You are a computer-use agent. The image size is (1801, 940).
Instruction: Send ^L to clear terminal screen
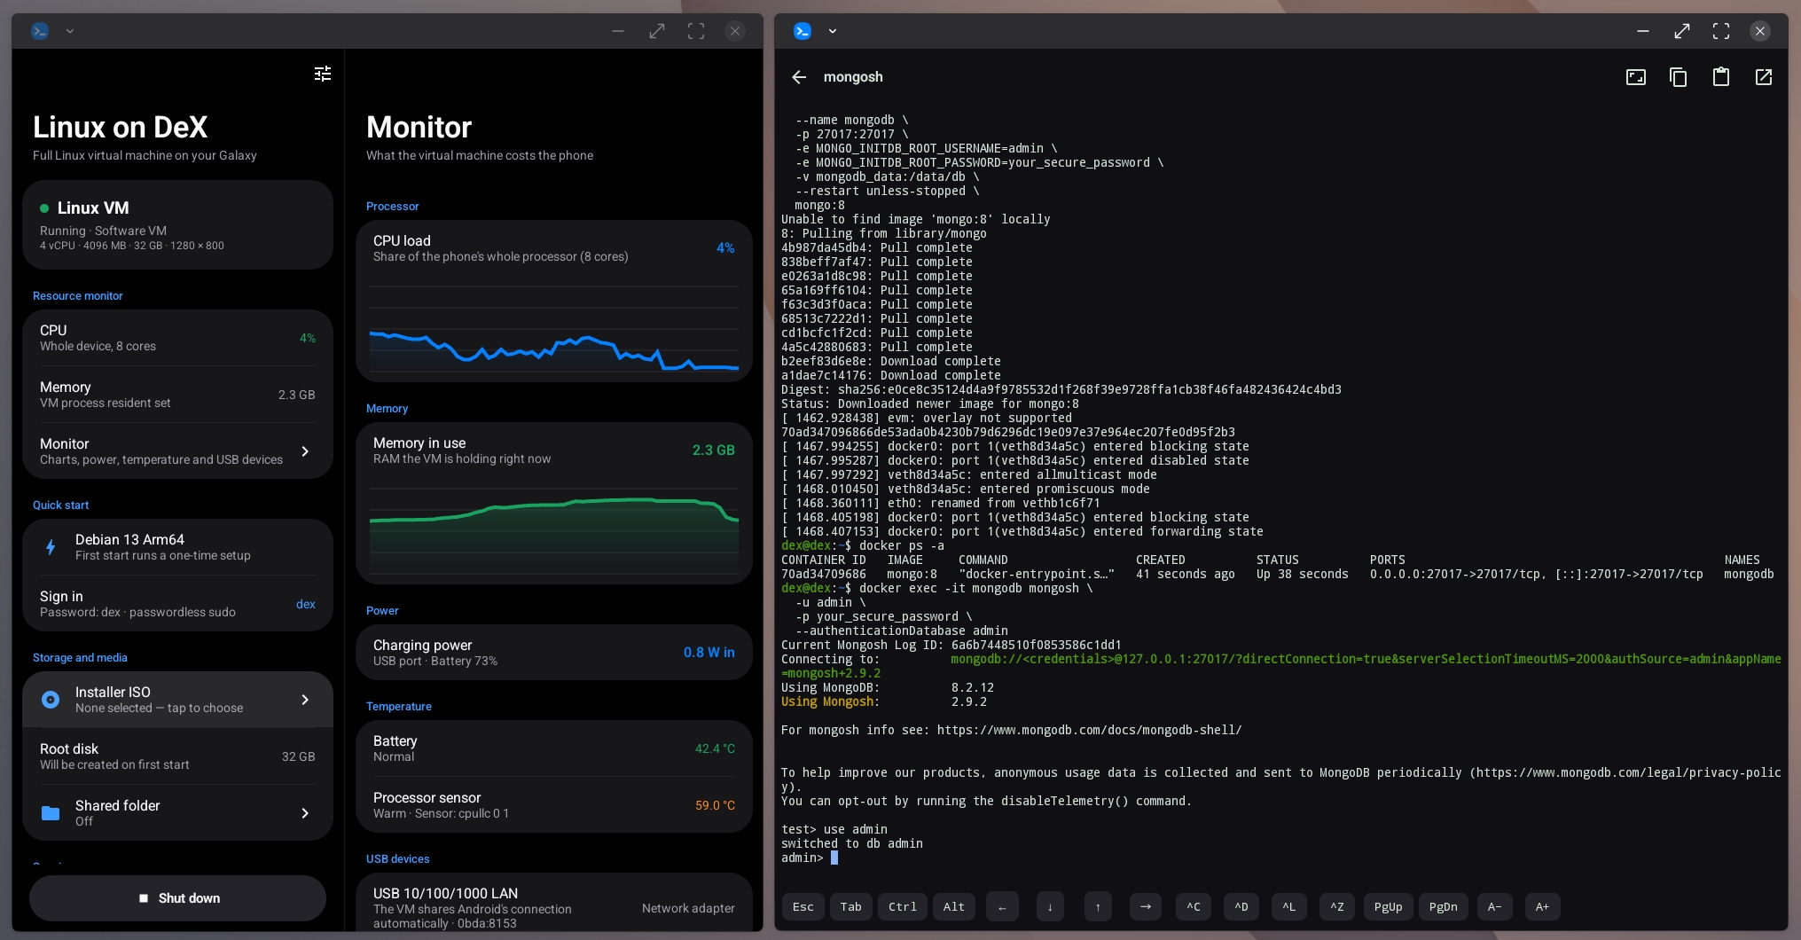1289,906
